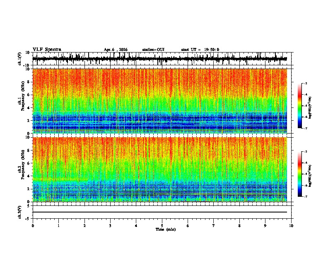Click the 'station=OUJ' label
The height and width of the screenshot is (253, 328).
pos(153,50)
